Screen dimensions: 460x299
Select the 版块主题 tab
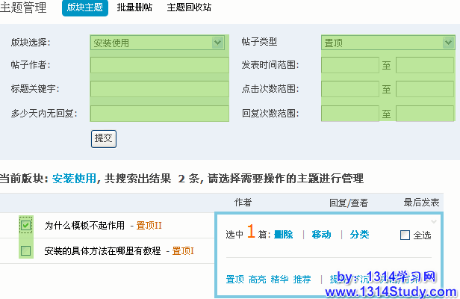pyautogui.click(x=85, y=8)
